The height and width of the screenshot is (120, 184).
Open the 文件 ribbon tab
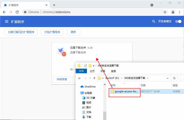81,71
